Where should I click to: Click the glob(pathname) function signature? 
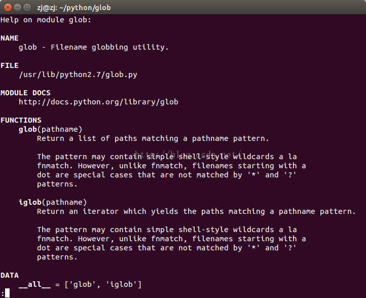pos(50,129)
